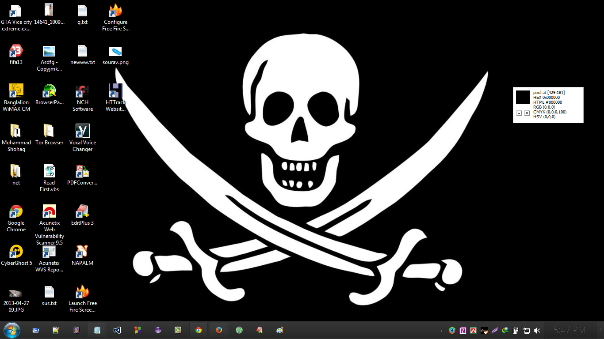Click the EditPlus red pencil taskbar icon
Screen dimensions: 604x339
click(260, 330)
